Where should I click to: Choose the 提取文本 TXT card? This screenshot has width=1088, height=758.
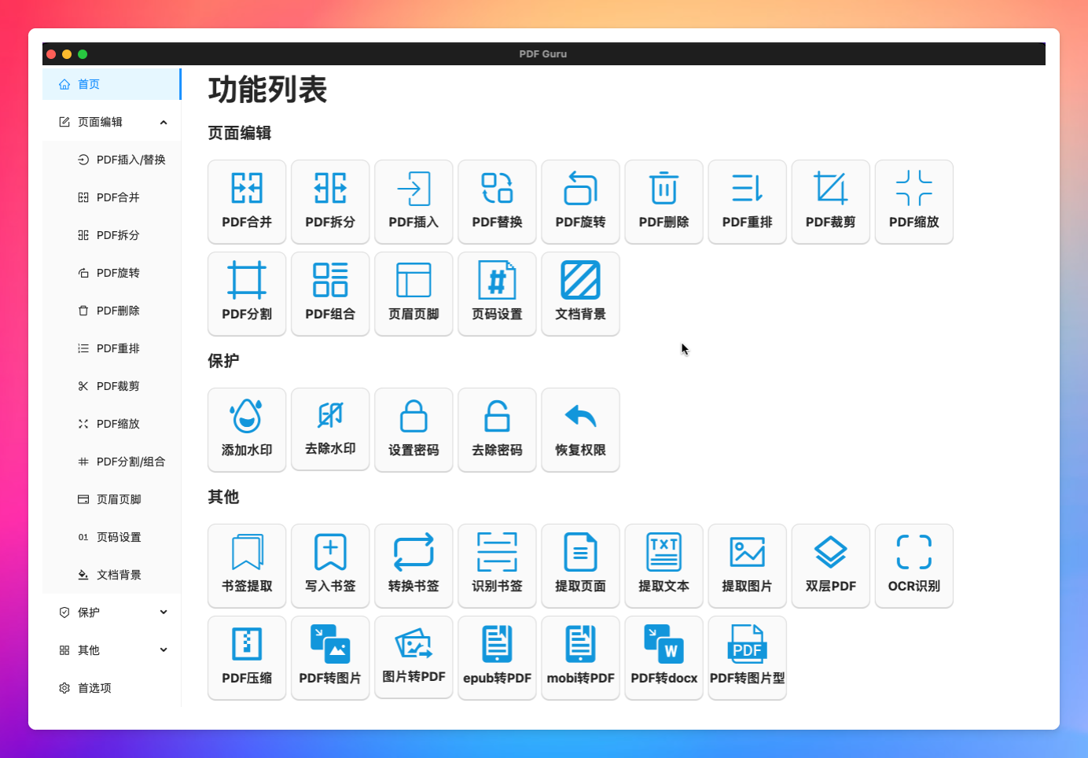pyautogui.click(x=663, y=566)
